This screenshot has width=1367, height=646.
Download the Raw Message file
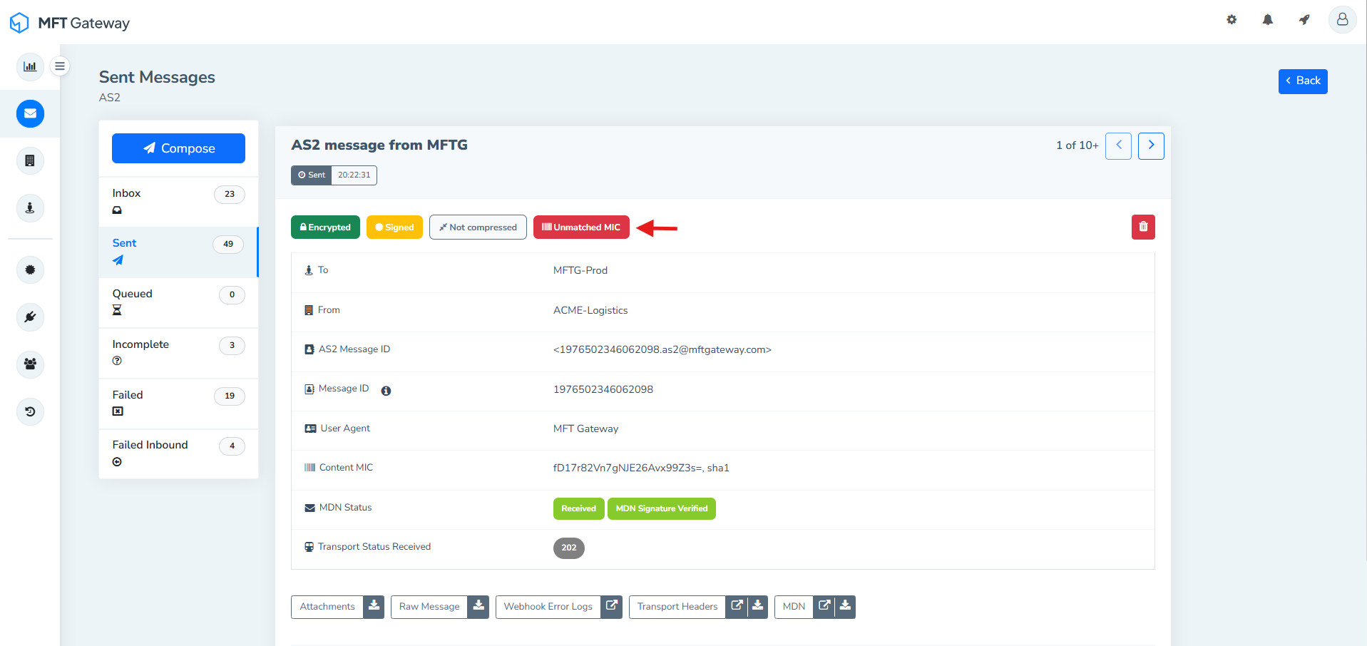pos(478,606)
